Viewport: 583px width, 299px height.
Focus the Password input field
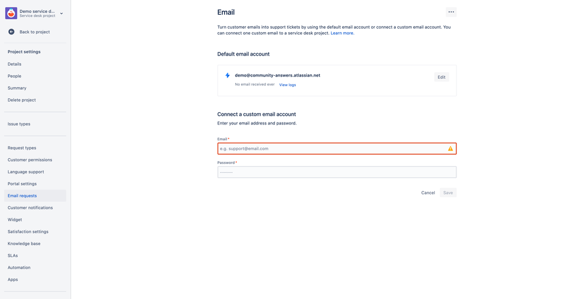click(x=337, y=172)
